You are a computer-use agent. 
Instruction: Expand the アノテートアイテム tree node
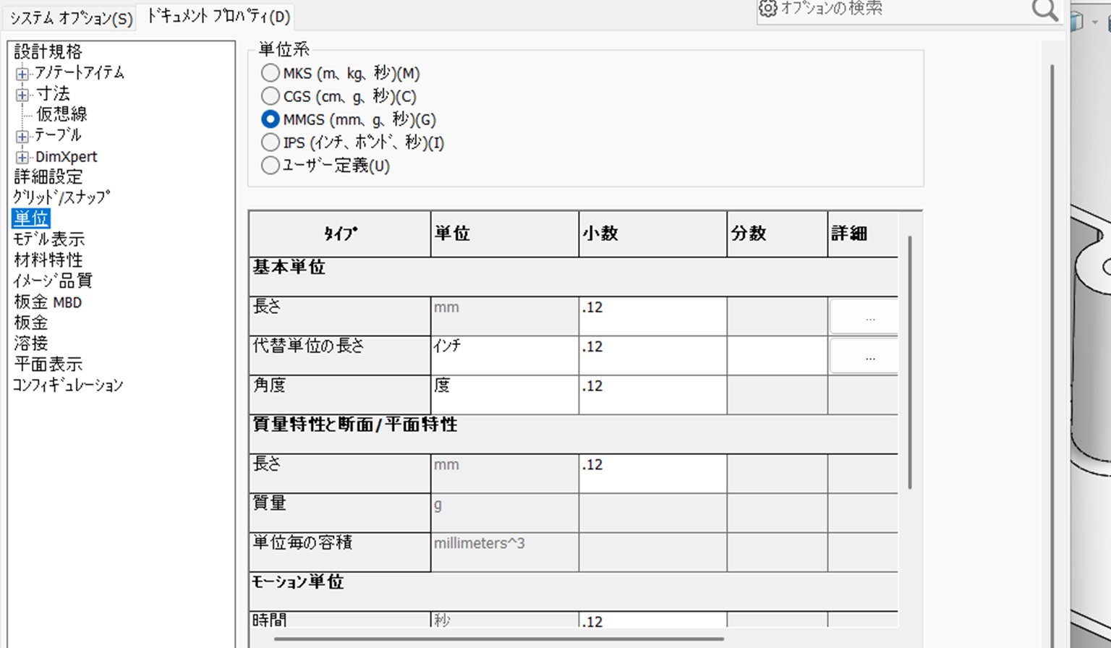point(22,74)
